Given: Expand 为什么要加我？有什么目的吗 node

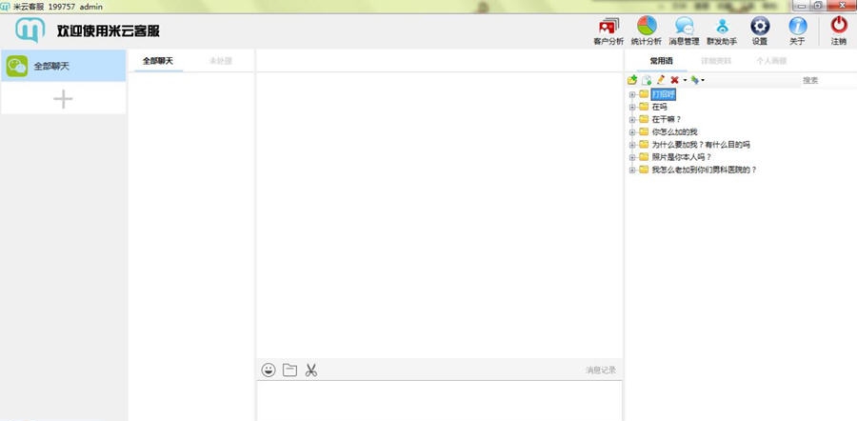Looking at the screenshot, I should click(632, 145).
